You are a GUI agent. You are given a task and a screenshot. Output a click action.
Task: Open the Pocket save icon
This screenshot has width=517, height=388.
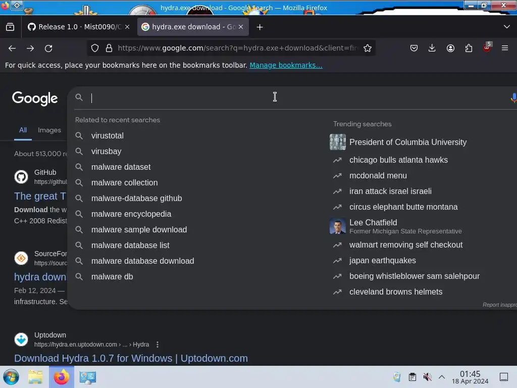tap(414, 48)
